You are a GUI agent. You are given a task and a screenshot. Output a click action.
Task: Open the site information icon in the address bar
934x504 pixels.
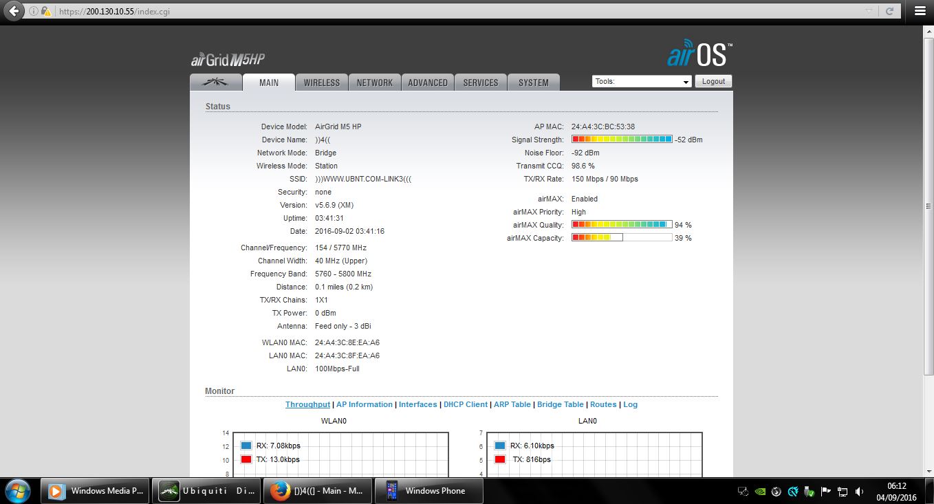click(34, 12)
